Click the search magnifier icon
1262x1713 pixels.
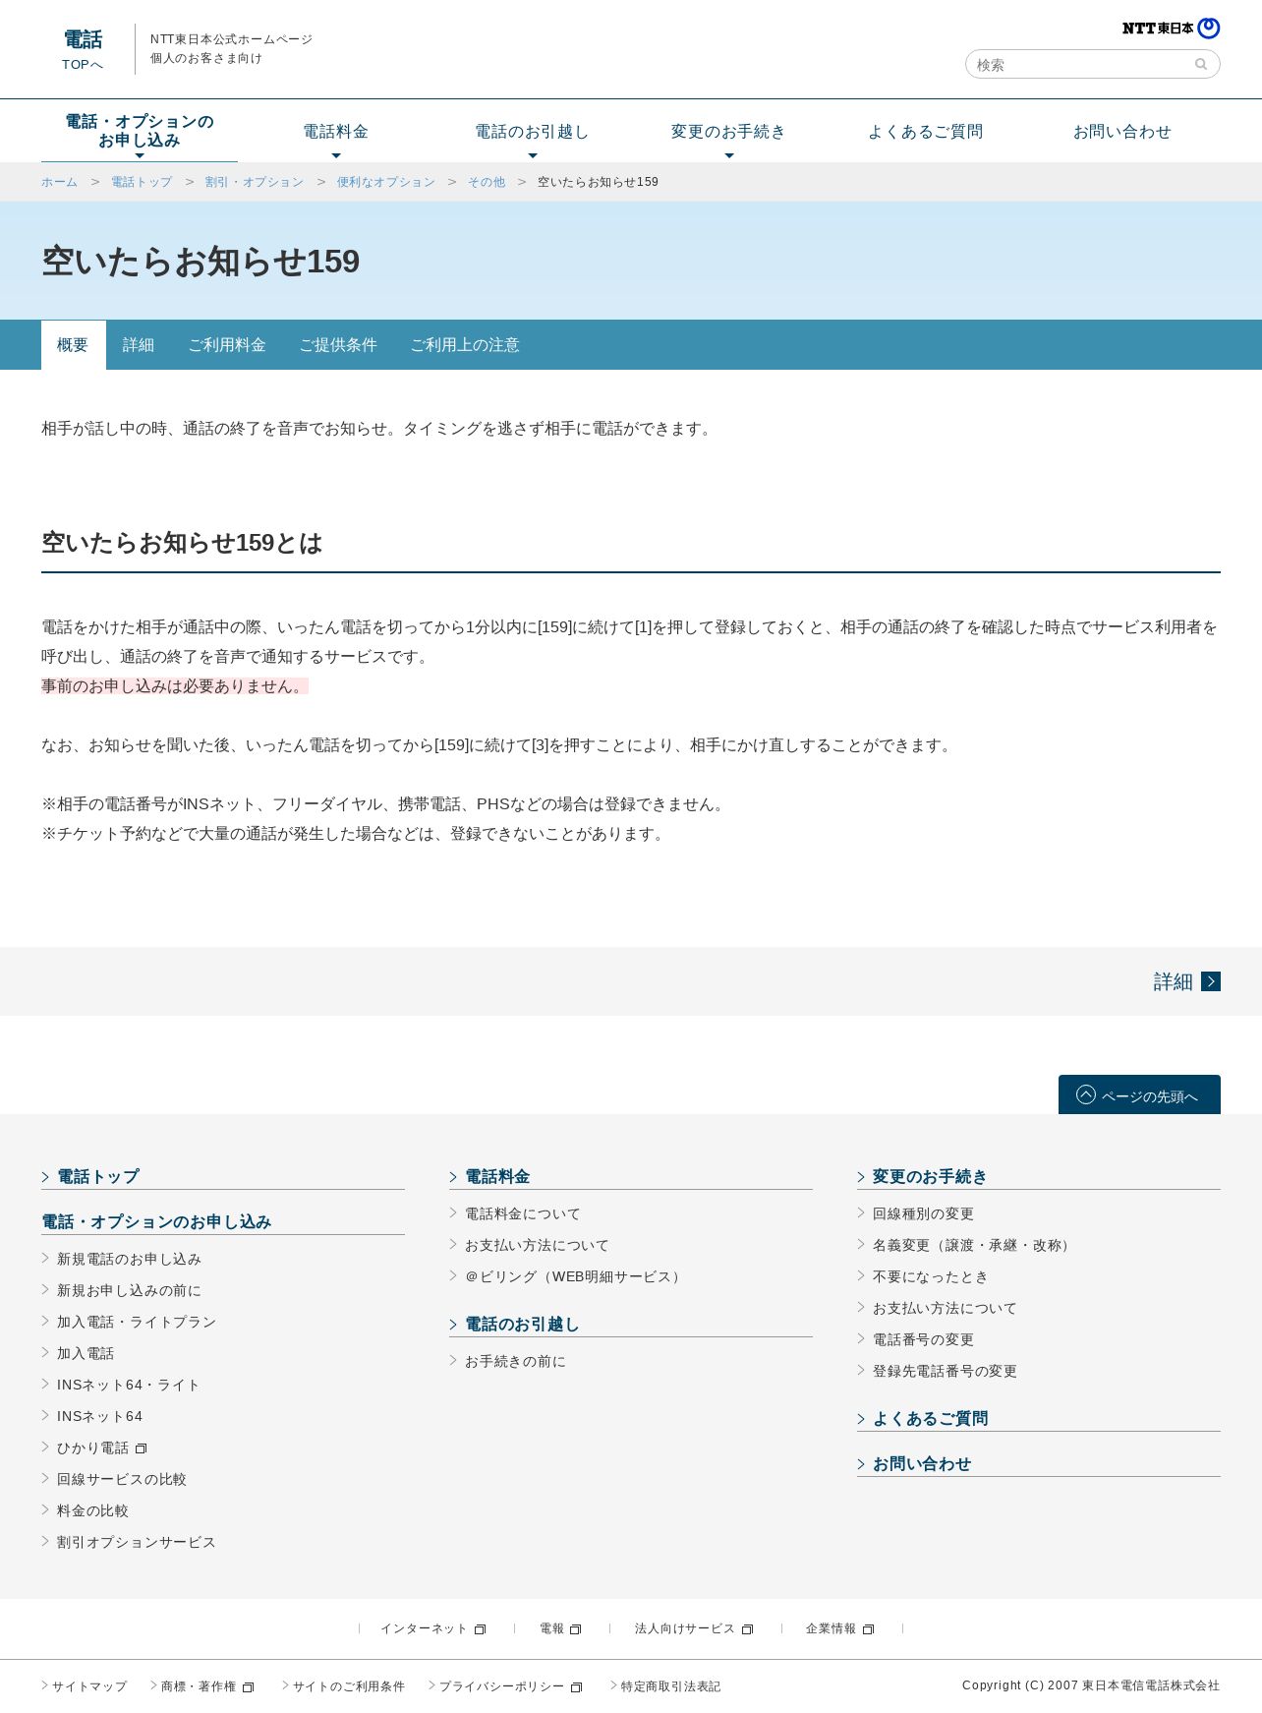[x=1200, y=64]
